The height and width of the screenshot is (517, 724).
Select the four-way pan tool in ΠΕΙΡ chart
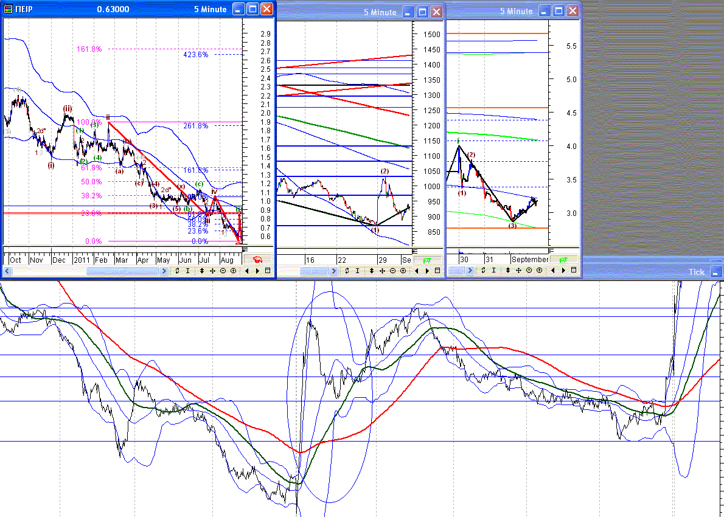coord(212,271)
